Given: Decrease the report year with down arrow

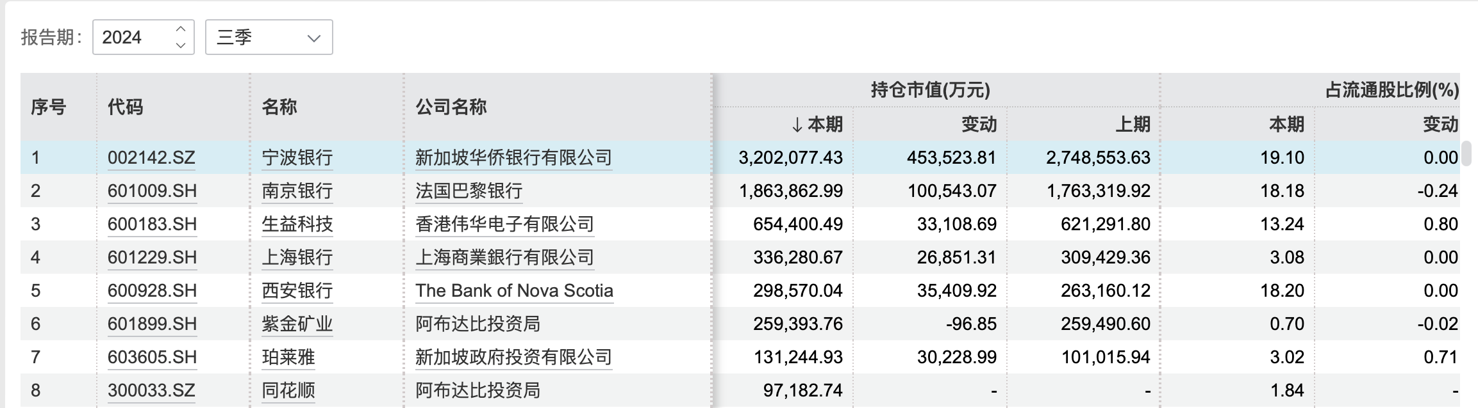Looking at the screenshot, I should [181, 45].
